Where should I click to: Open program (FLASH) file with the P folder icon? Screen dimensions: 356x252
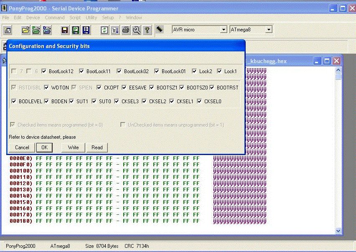click(36, 30)
